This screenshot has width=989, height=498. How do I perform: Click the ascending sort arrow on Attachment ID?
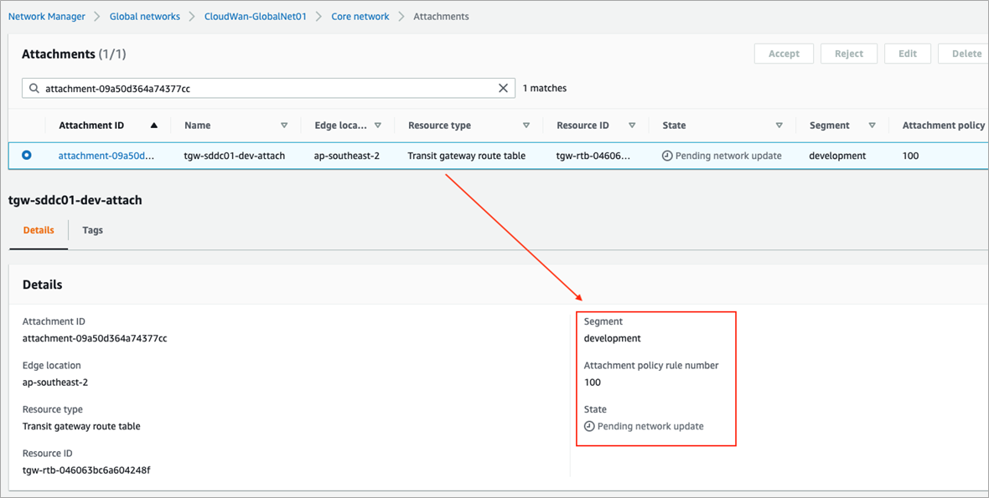[x=153, y=125]
